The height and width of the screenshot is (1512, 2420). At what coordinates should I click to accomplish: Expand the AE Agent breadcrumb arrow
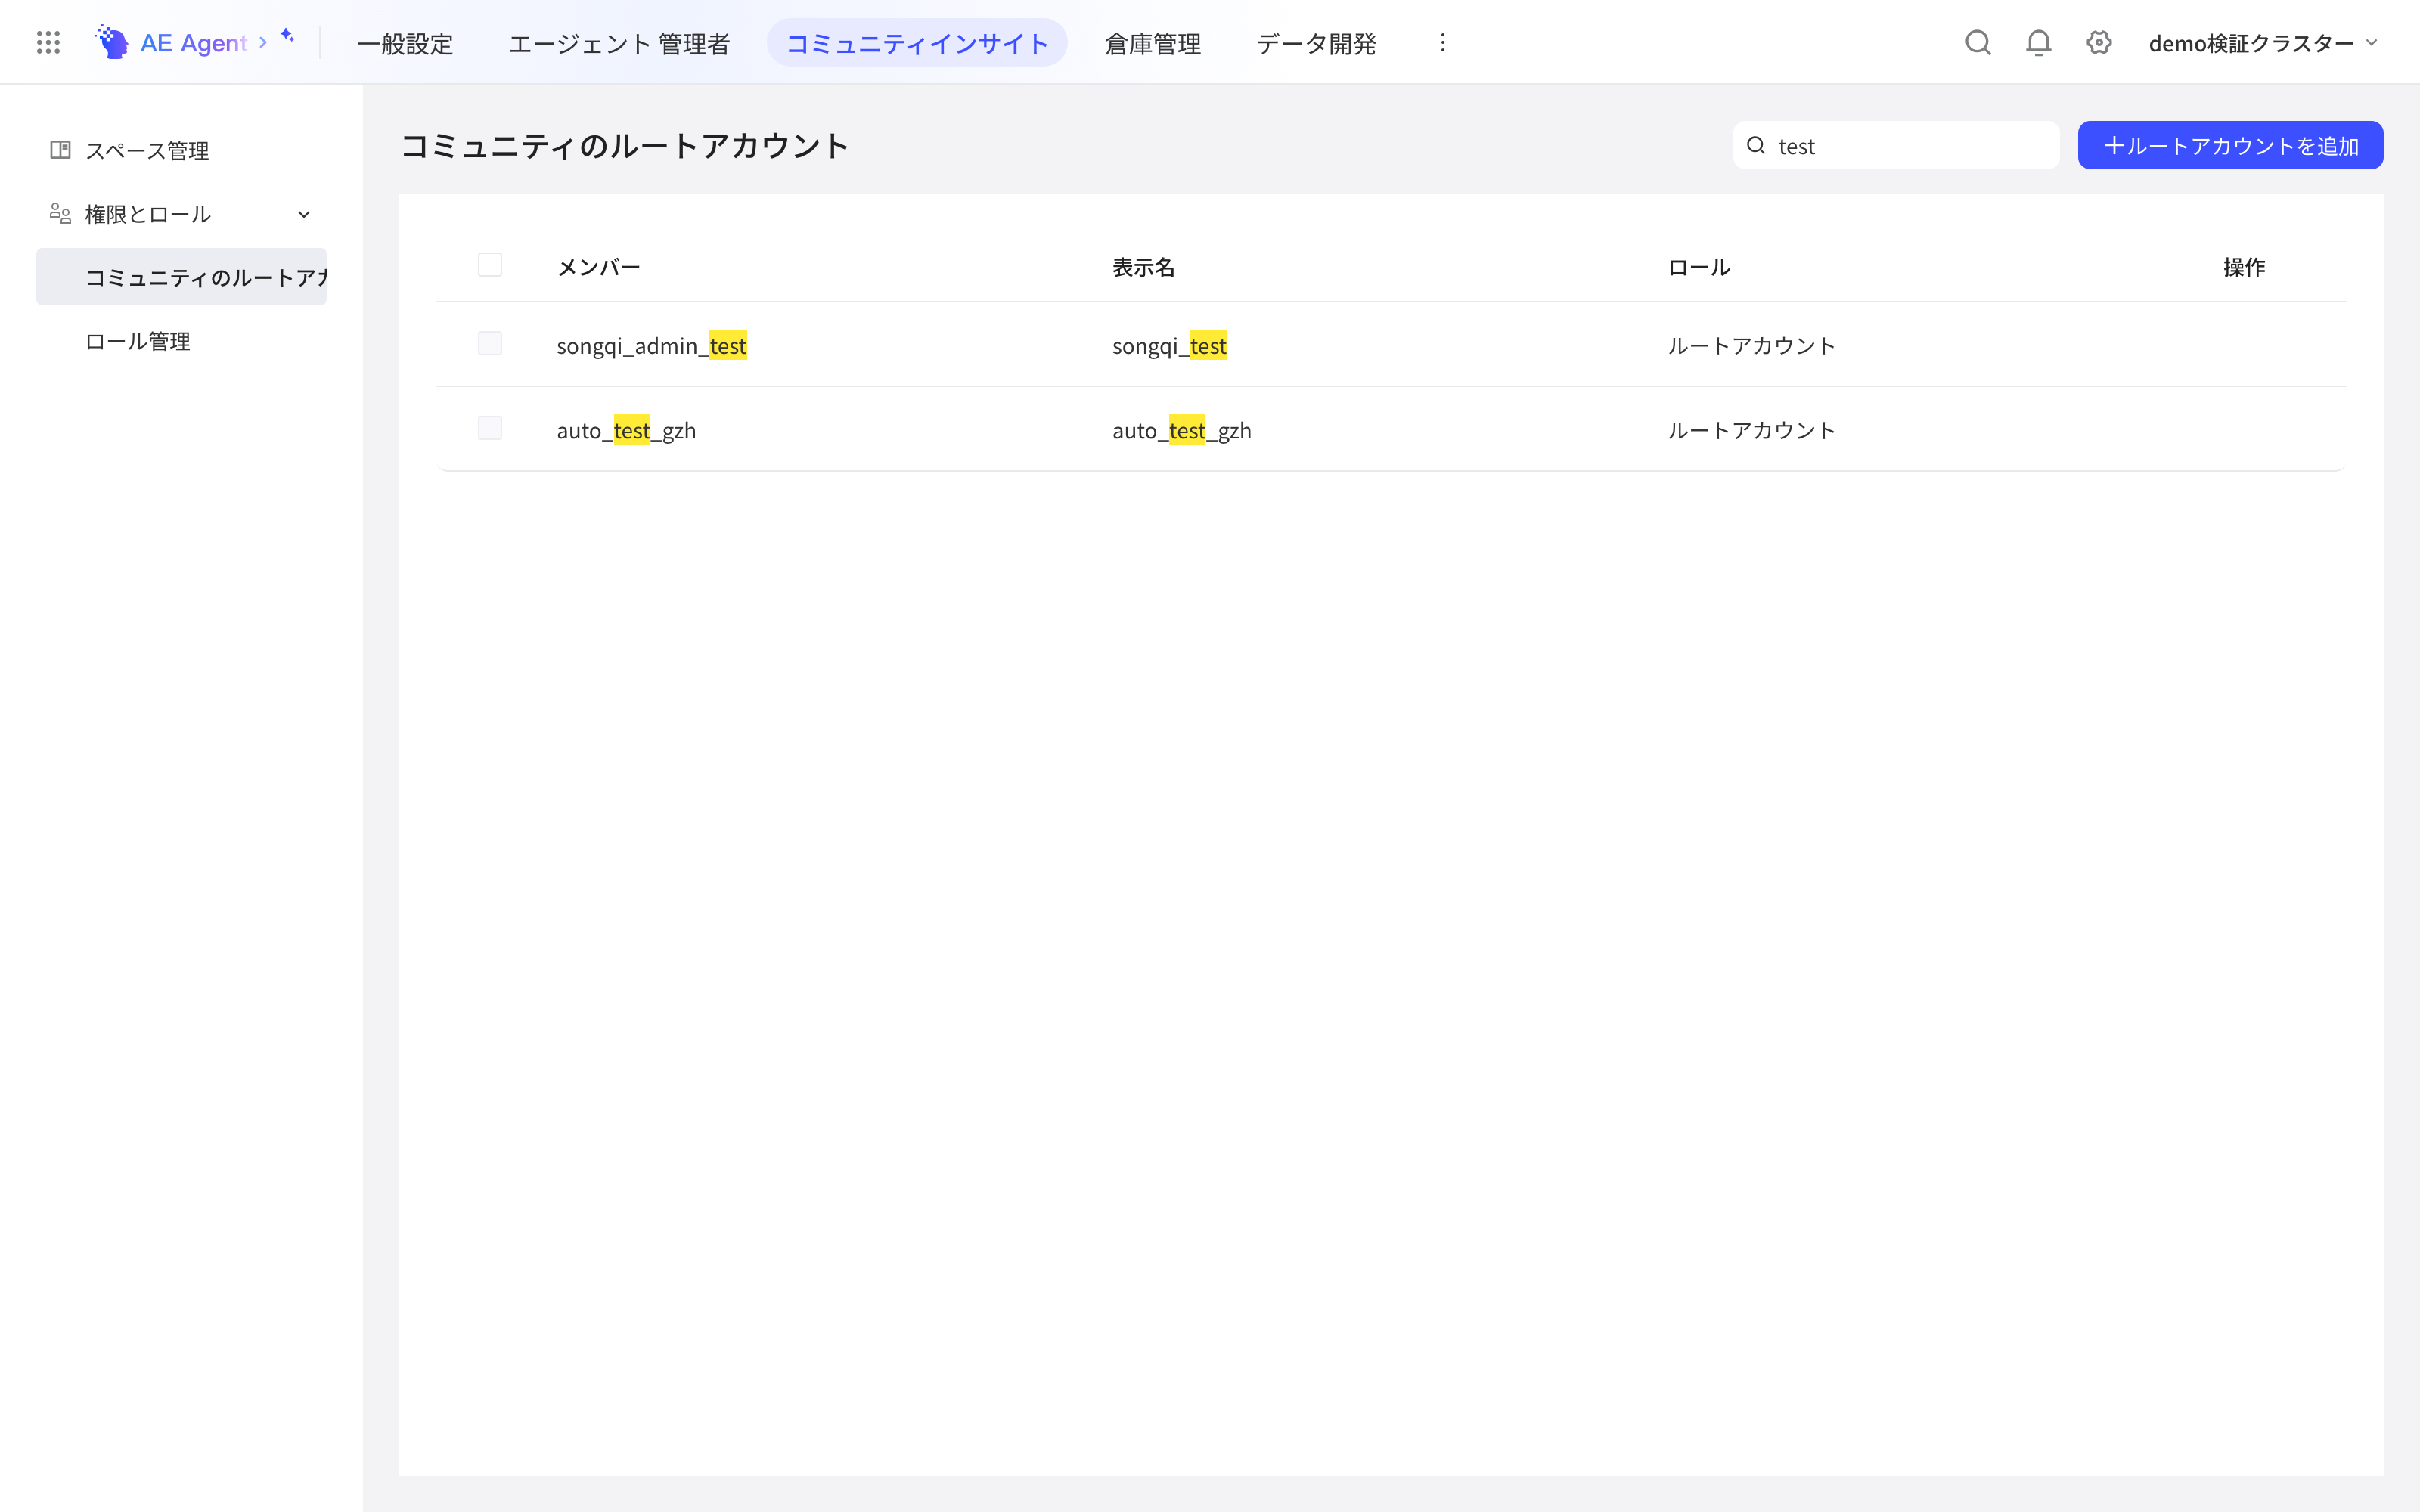tap(263, 42)
